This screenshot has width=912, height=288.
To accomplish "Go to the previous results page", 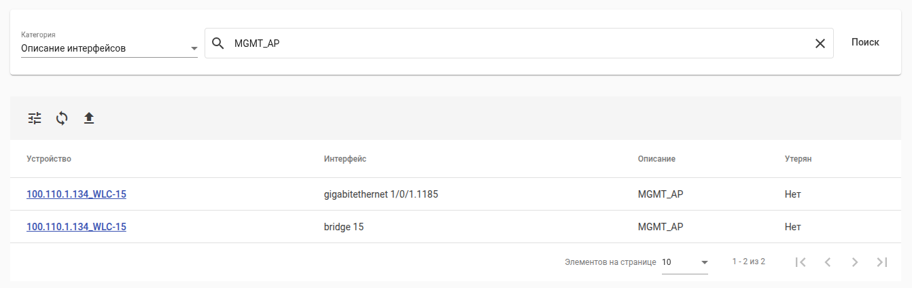I will coord(828,262).
